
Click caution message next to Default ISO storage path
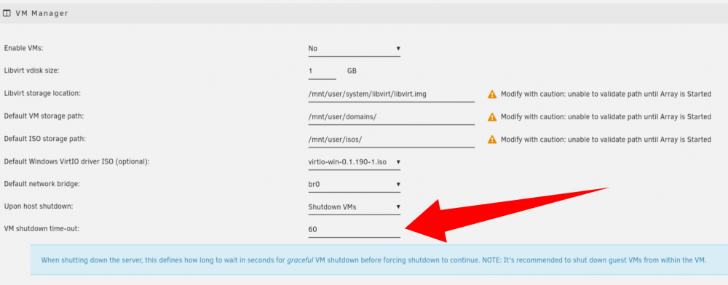pyautogui.click(x=606, y=140)
